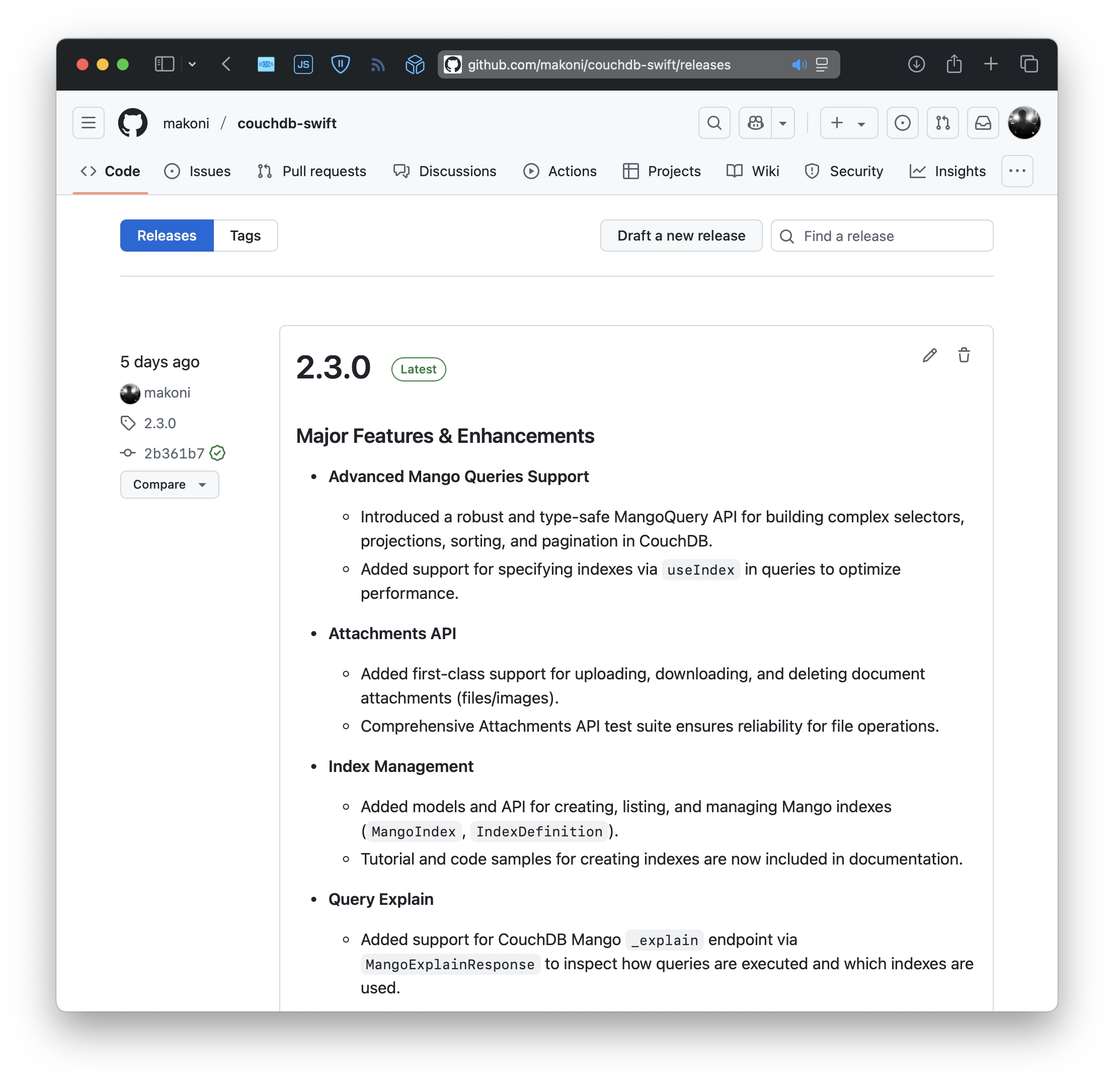The width and height of the screenshot is (1114, 1086).
Task: Expand the Compare dropdown
Action: [170, 484]
